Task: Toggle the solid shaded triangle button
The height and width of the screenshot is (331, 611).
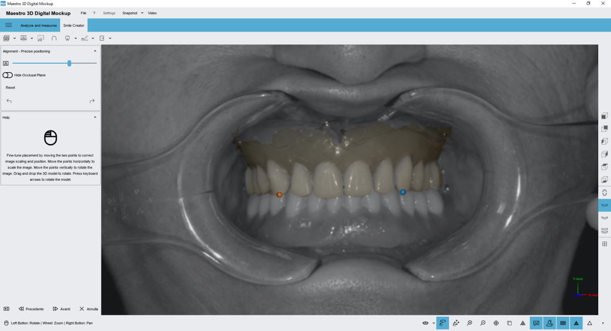Action: click(x=576, y=323)
